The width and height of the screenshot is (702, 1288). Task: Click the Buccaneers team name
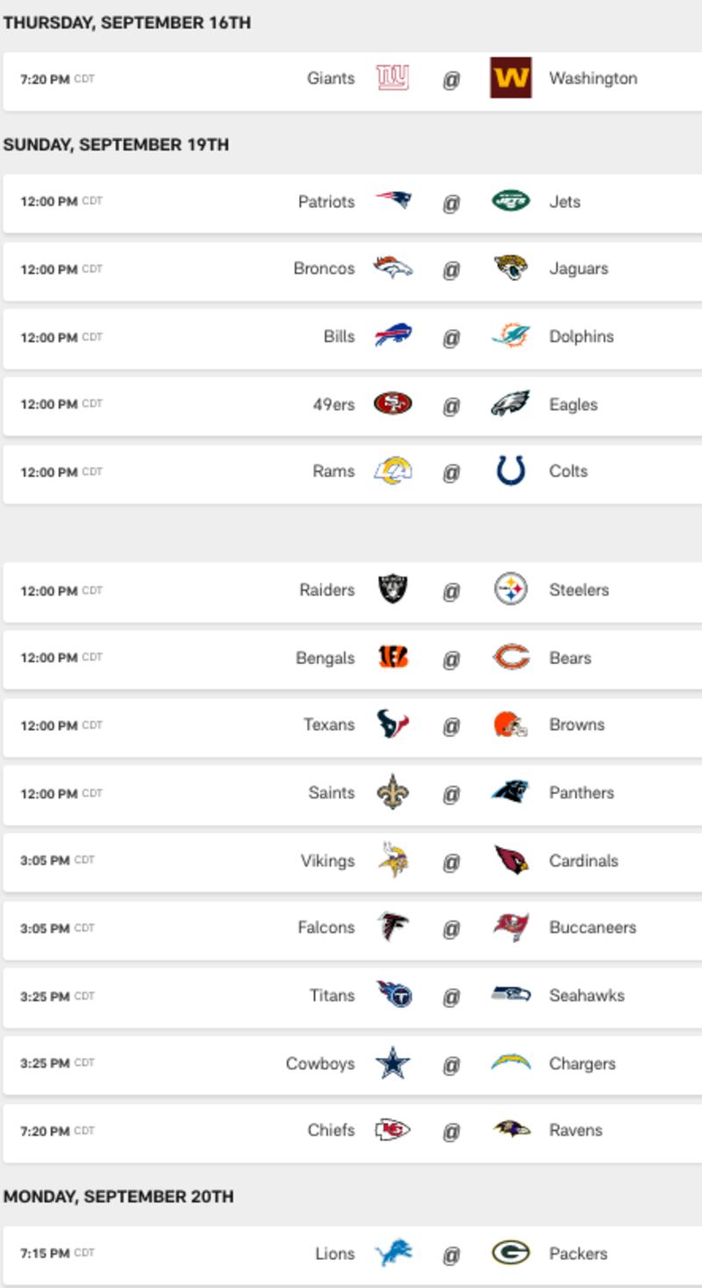pyautogui.click(x=592, y=927)
